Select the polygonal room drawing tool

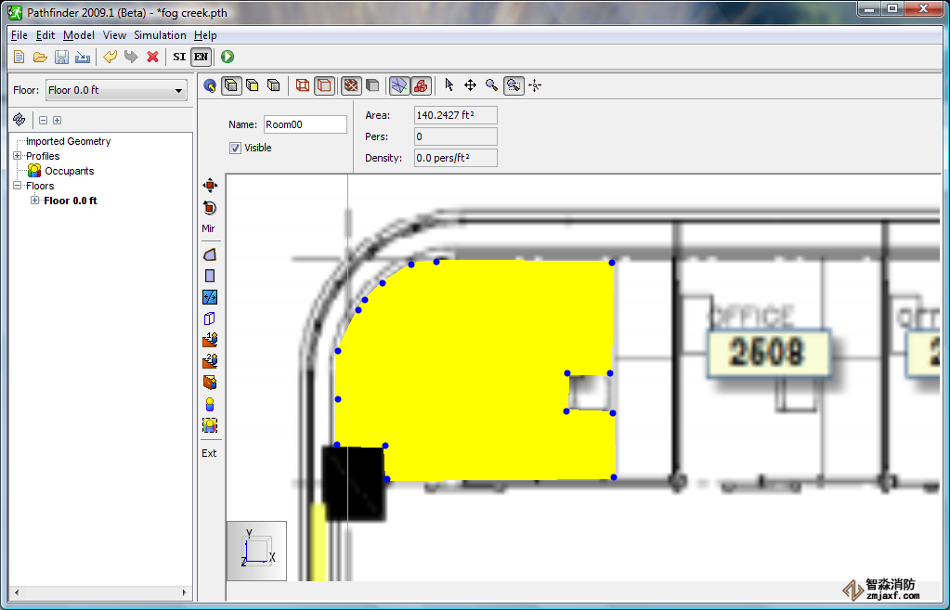point(210,254)
